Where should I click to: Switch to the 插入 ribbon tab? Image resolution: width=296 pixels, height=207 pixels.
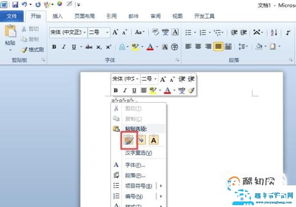pyautogui.click(x=57, y=16)
